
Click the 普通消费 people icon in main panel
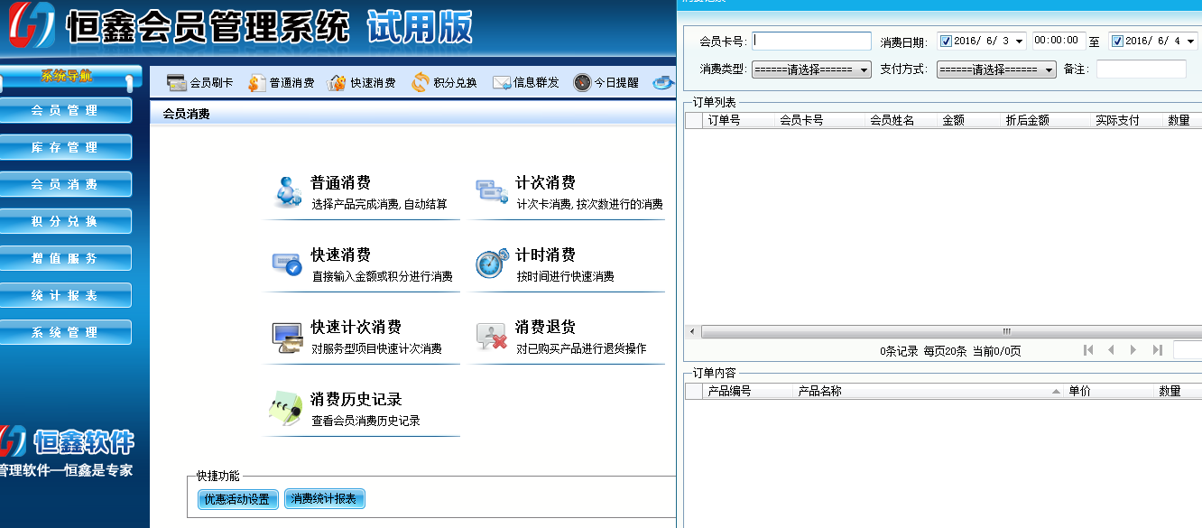pos(290,192)
